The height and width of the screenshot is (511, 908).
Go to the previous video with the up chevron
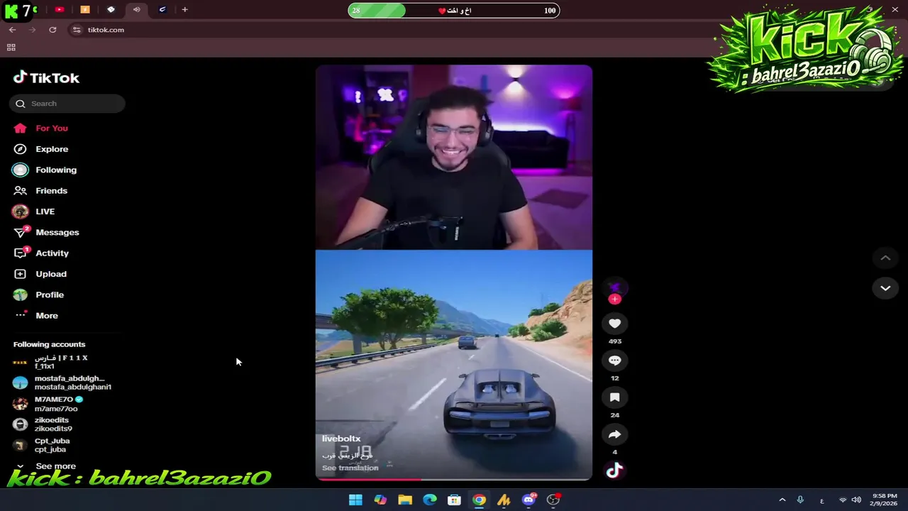point(885,258)
